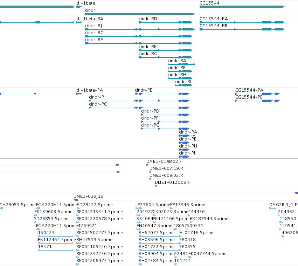Click feature label 204962

tap(286, 212)
